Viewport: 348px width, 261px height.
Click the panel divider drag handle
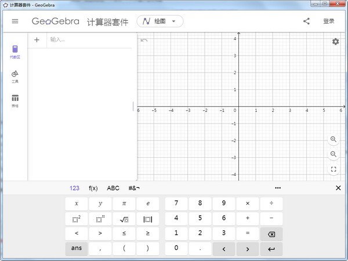(x=134, y=107)
